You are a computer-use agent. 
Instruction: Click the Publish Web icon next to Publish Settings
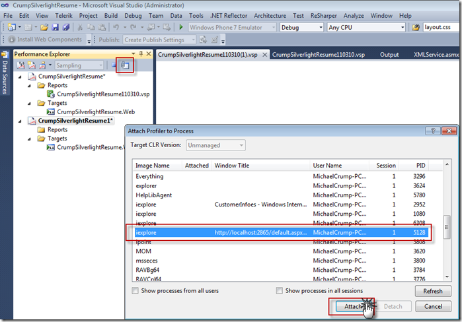point(203,40)
